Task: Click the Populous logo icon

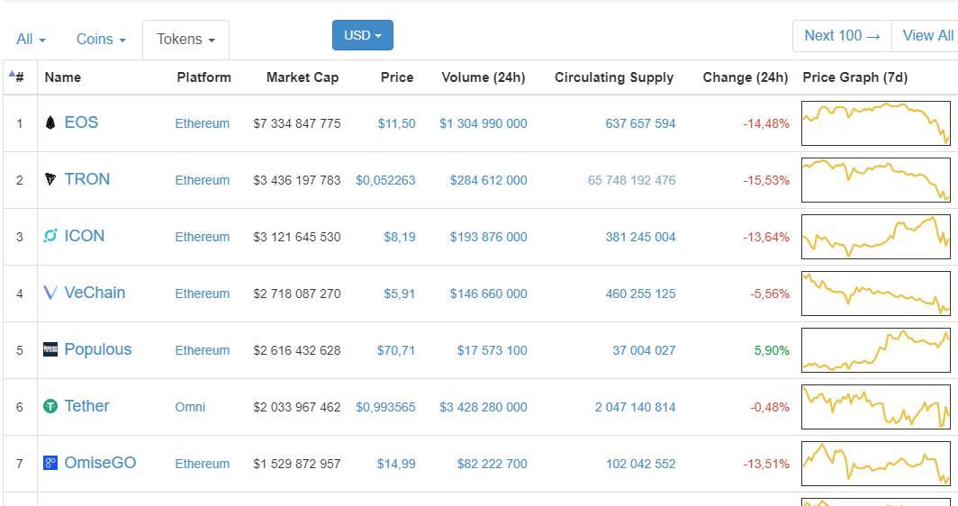Action: pos(50,350)
